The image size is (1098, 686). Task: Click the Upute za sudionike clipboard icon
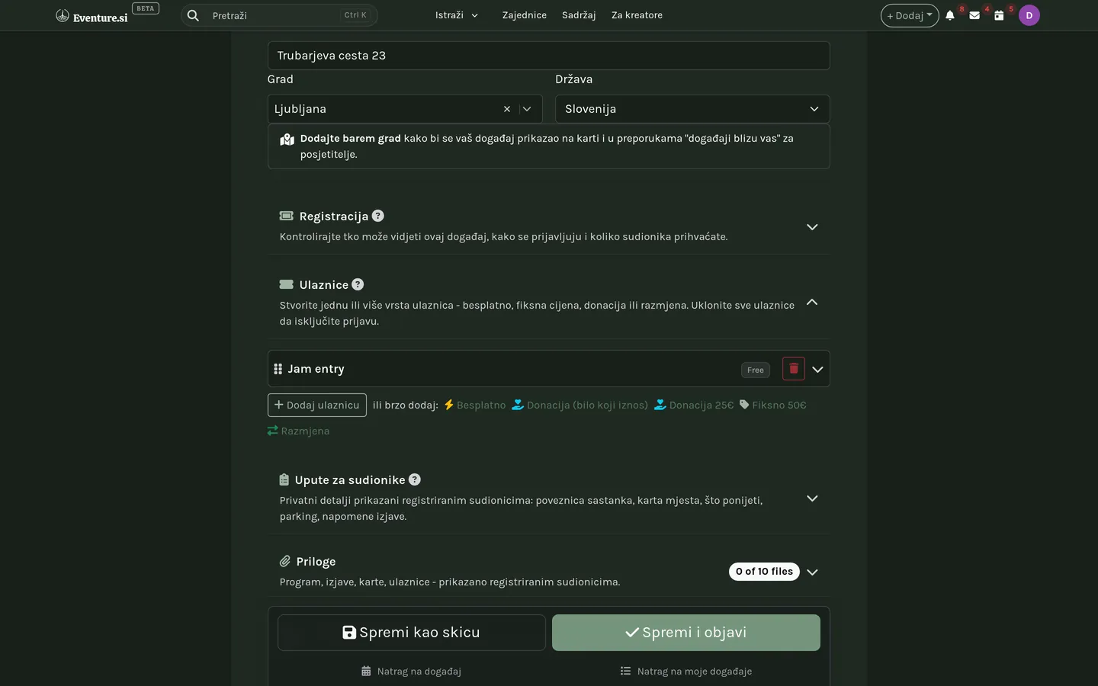pos(284,479)
